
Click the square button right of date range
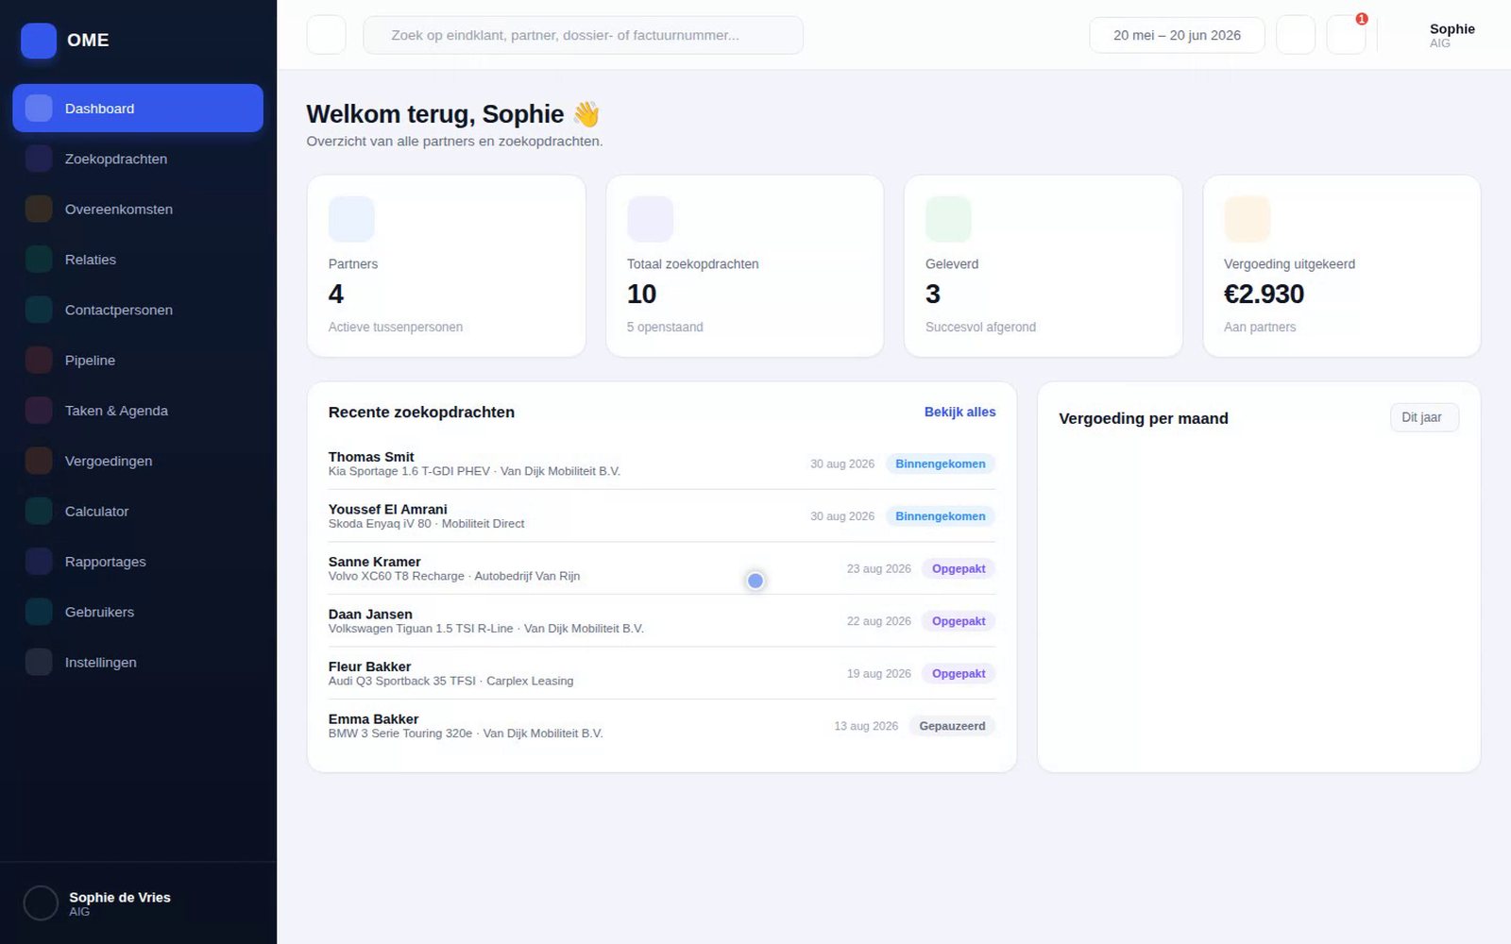[1296, 35]
